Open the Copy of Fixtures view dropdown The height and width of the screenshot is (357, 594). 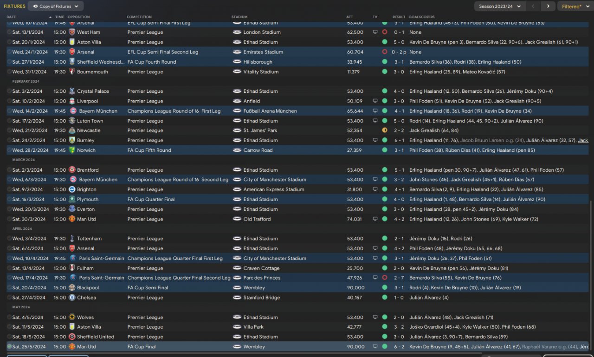click(56, 6)
